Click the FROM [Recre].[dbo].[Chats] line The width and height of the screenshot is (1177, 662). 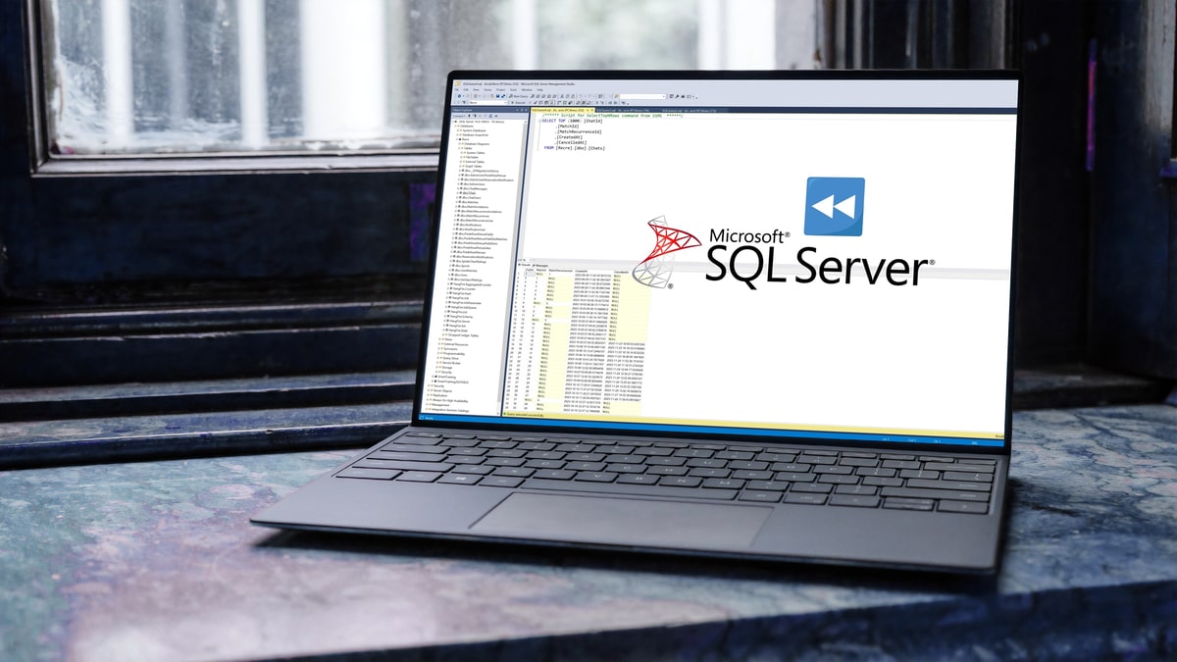point(574,148)
